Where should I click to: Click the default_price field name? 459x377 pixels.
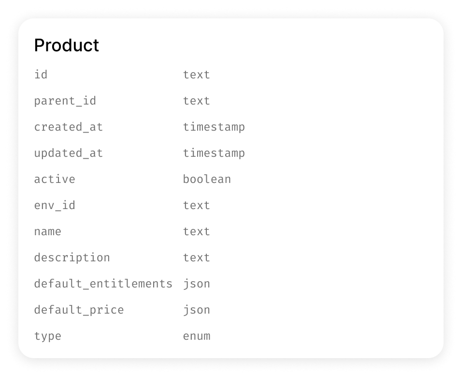pyautogui.click(x=79, y=310)
